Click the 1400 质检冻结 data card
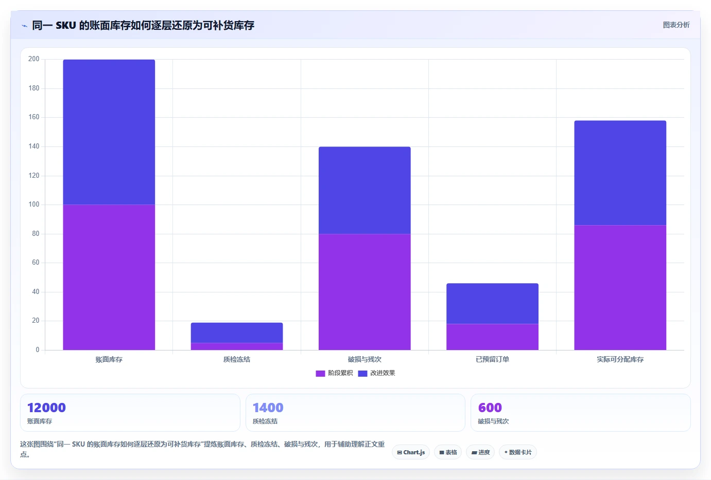This screenshot has height=480, width=711. pos(355,413)
